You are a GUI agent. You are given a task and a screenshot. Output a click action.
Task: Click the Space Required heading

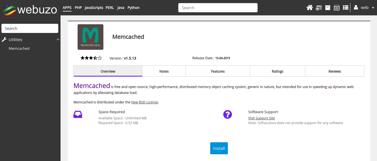[112, 112]
